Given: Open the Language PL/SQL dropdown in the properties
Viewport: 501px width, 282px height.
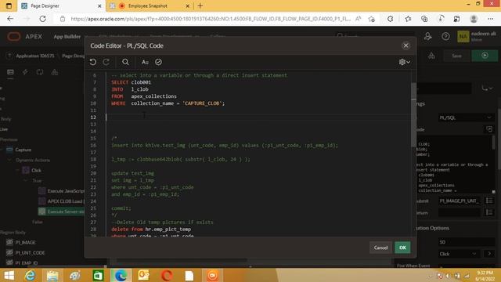Looking at the screenshot, I should [466, 117].
